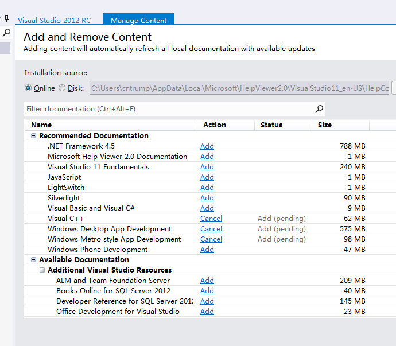Click the '788 MB' size value
Screen dimensions: 396x346
point(352,146)
